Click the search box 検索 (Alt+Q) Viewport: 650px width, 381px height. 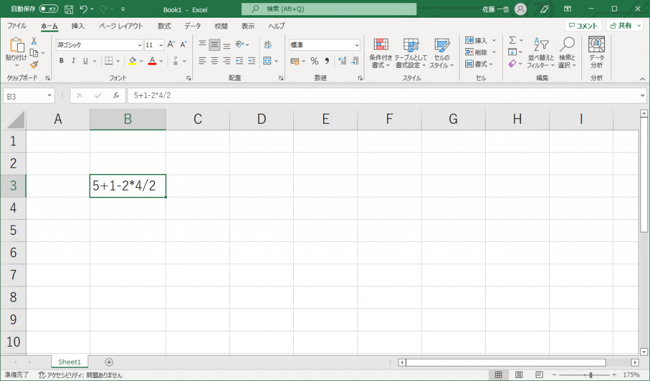coord(329,9)
